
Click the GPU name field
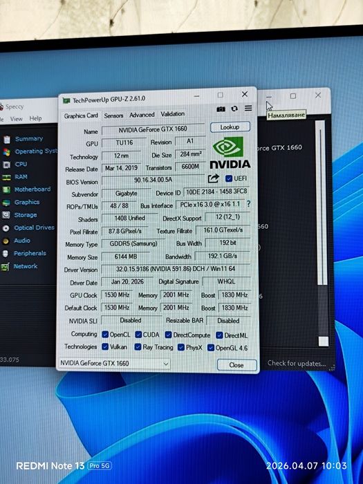tap(153, 129)
